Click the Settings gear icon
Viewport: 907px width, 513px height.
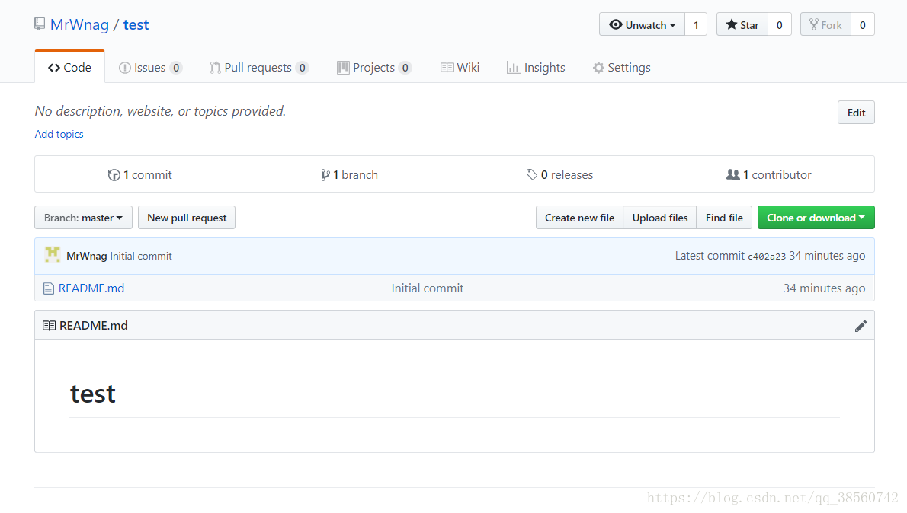598,68
